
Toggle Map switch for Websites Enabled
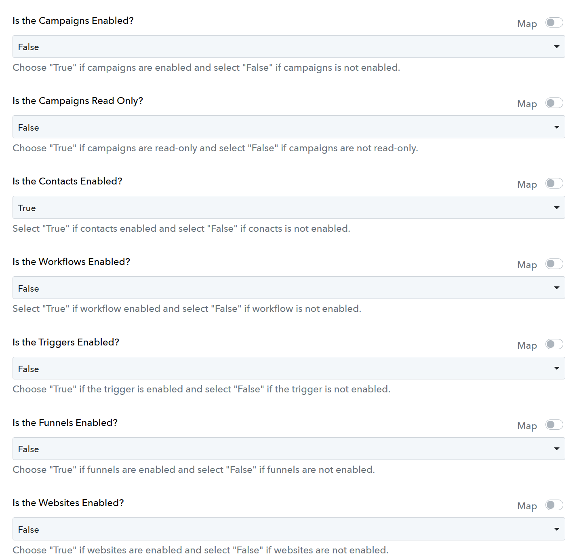point(554,505)
